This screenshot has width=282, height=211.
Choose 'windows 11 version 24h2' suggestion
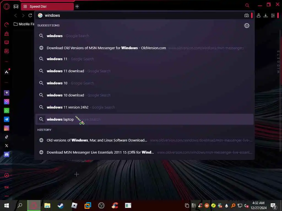click(x=144, y=107)
